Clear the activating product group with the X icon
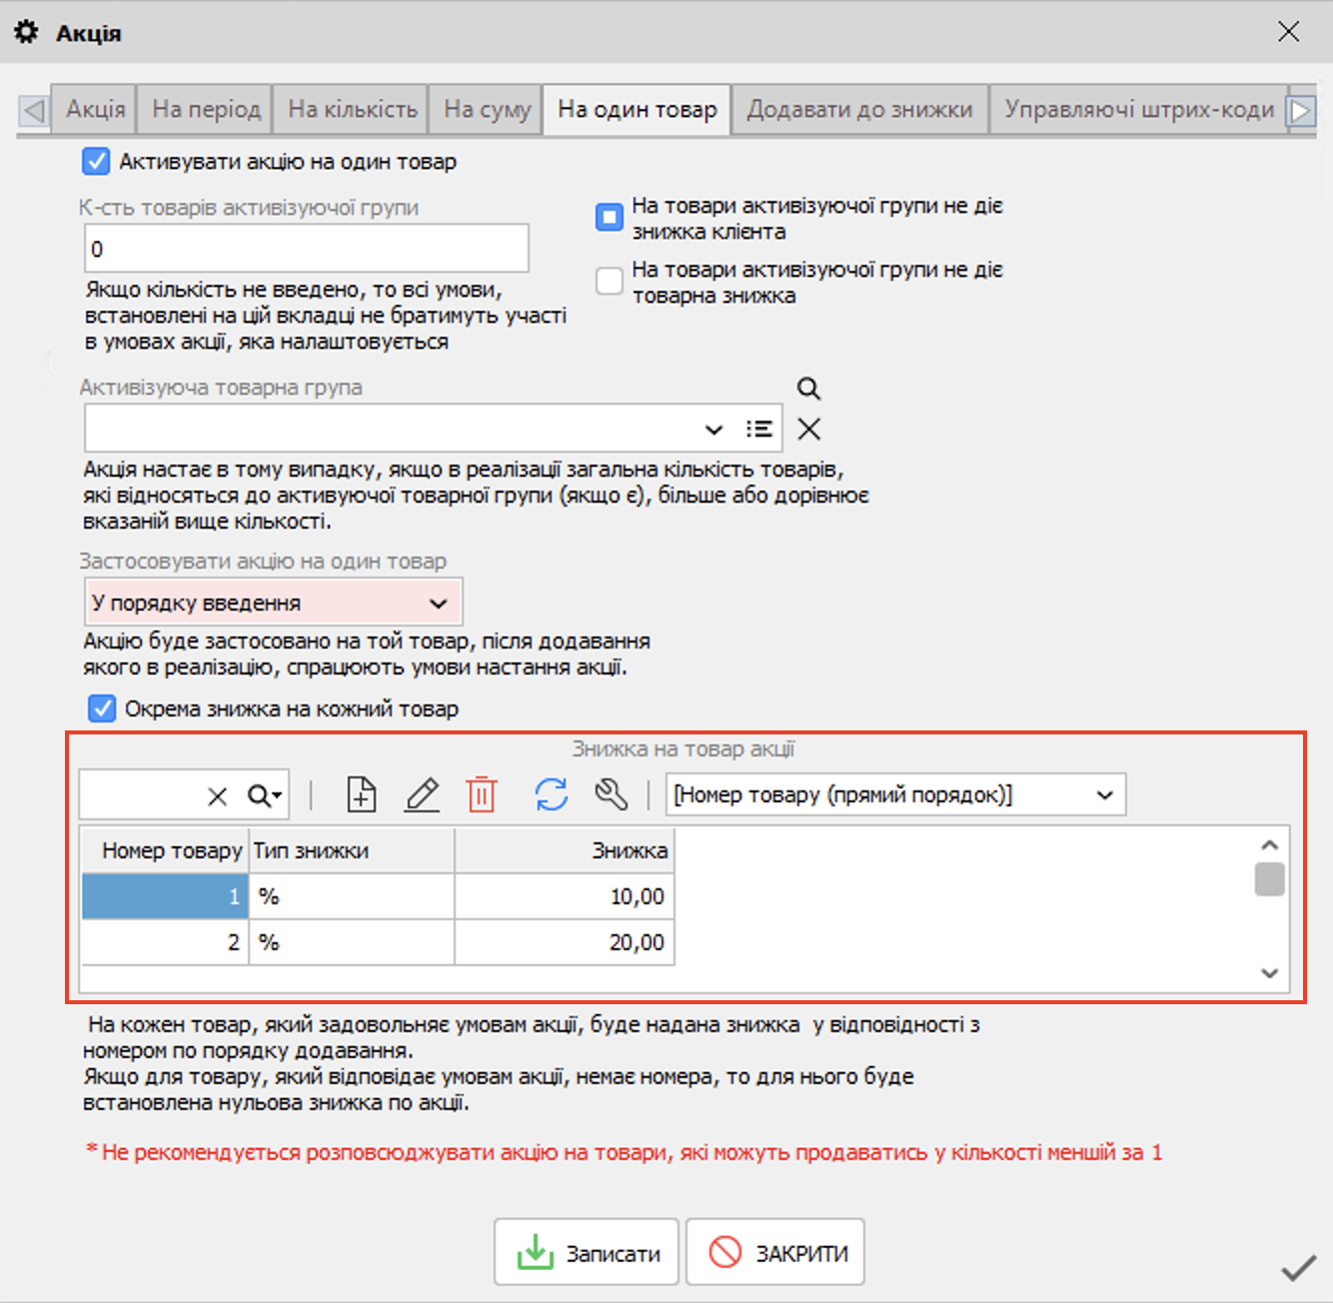Image resolution: width=1333 pixels, height=1303 pixels. pyautogui.click(x=808, y=430)
